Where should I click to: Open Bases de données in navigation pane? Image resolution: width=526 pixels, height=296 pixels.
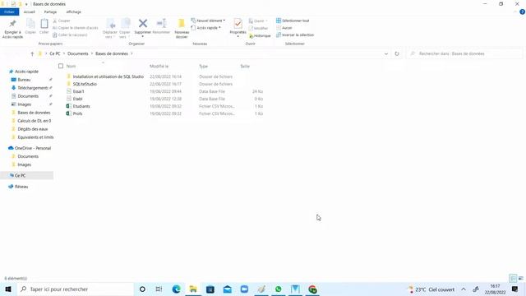34,113
